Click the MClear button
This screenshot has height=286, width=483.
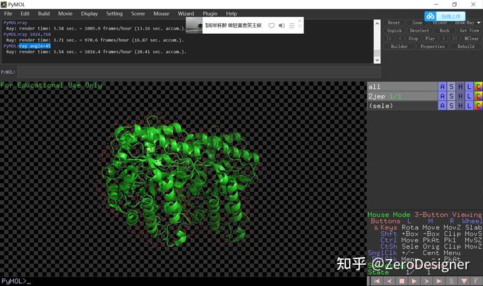pos(471,39)
